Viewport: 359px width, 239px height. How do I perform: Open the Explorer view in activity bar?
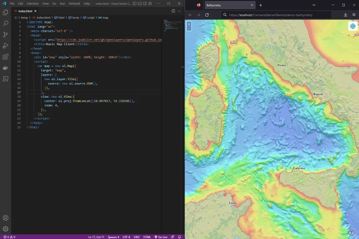[6, 12]
